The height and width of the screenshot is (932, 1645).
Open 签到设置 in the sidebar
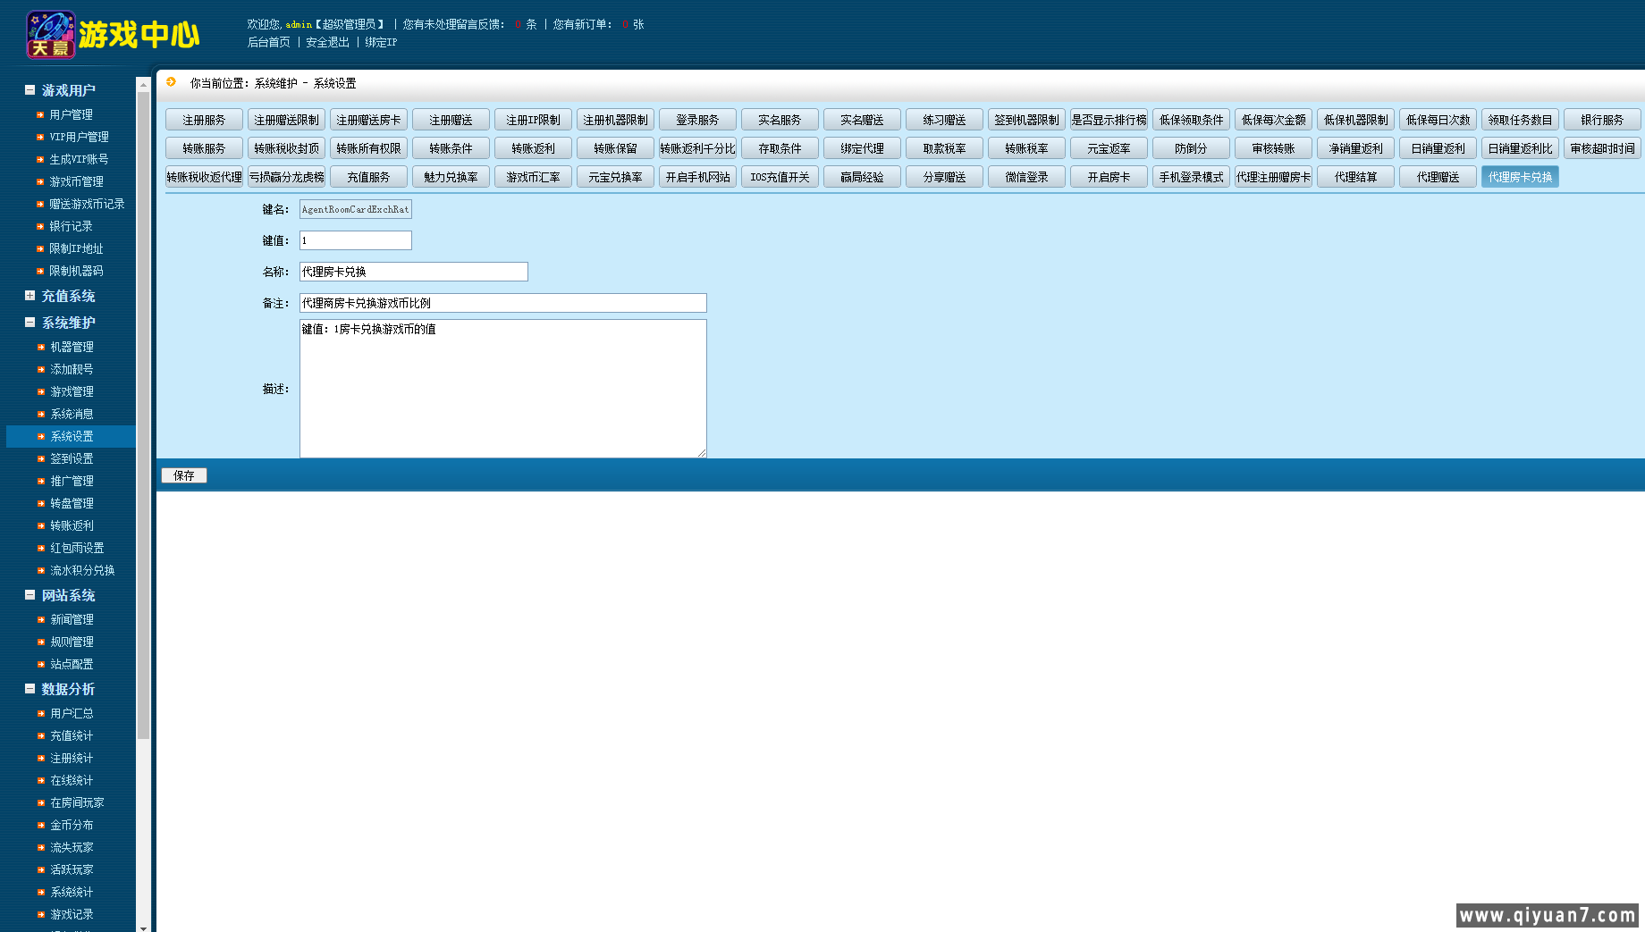coord(72,458)
